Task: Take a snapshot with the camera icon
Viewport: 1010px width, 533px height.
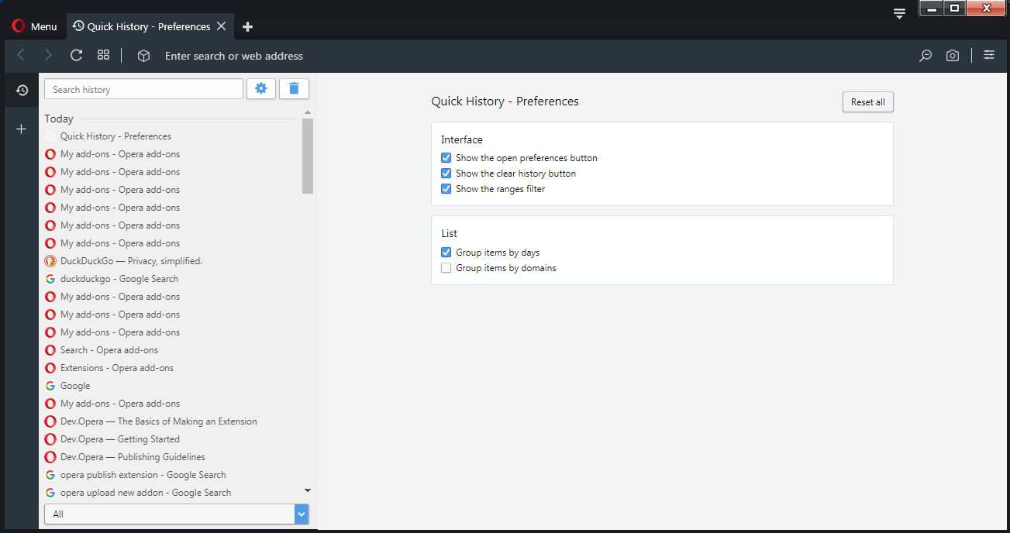Action: coord(953,56)
